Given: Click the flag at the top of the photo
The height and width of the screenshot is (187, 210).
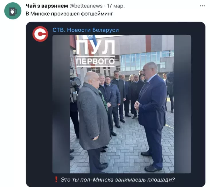Looking at the screenshot, I should point(92,38).
